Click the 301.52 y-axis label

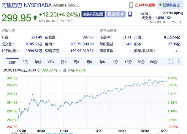(12, 78)
